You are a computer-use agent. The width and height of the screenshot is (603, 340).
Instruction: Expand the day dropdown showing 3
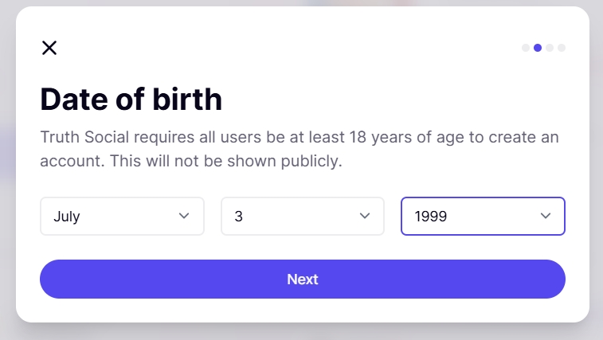[303, 216]
